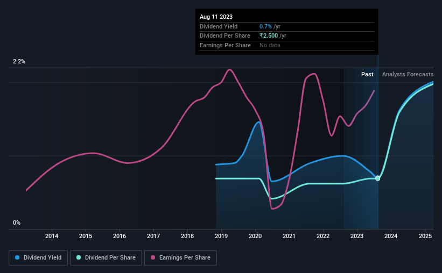Click the Analysts Forecasts section label
This screenshot has height=273, width=442.
pos(408,74)
